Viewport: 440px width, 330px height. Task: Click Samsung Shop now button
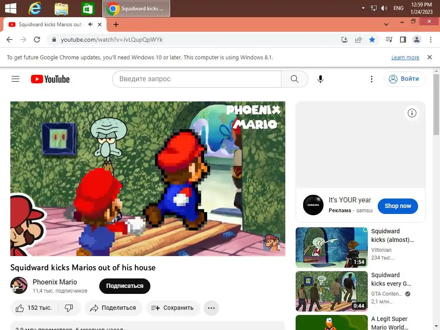[397, 206]
